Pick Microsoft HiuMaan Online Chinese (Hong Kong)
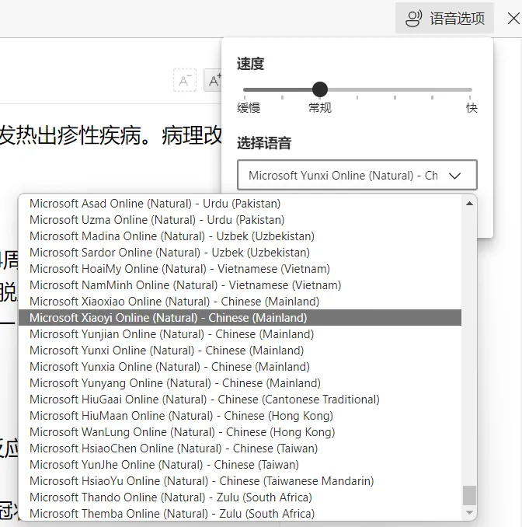Viewport: 522px width, 527px height. (x=240, y=415)
